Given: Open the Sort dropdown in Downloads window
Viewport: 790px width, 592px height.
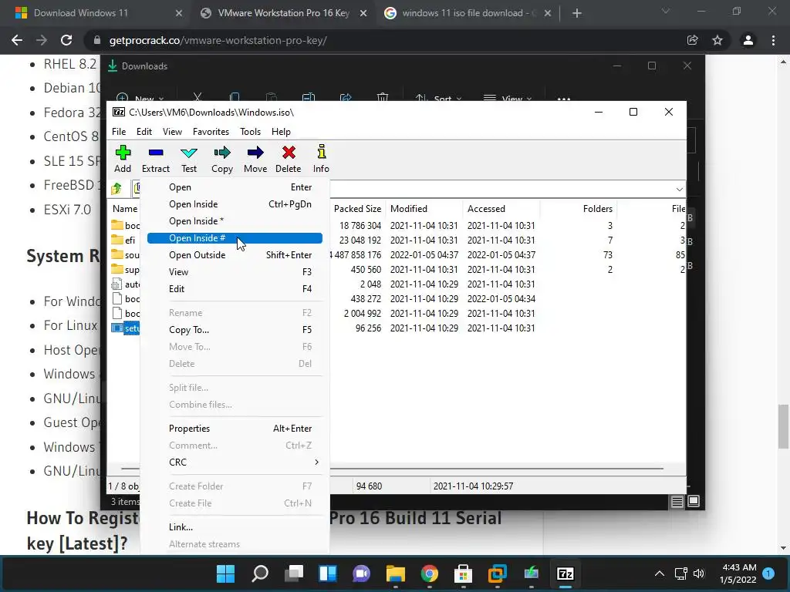Looking at the screenshot, I should 438,98.
